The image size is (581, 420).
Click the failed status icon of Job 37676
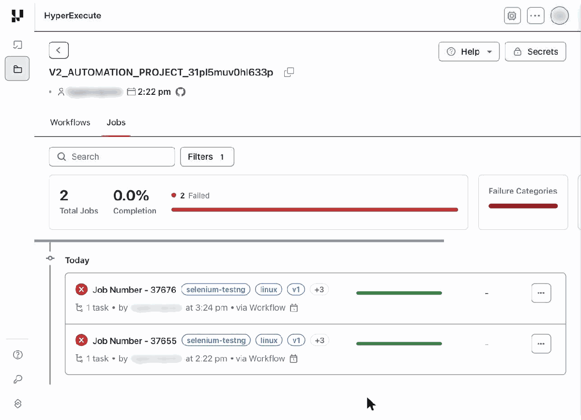81,289
